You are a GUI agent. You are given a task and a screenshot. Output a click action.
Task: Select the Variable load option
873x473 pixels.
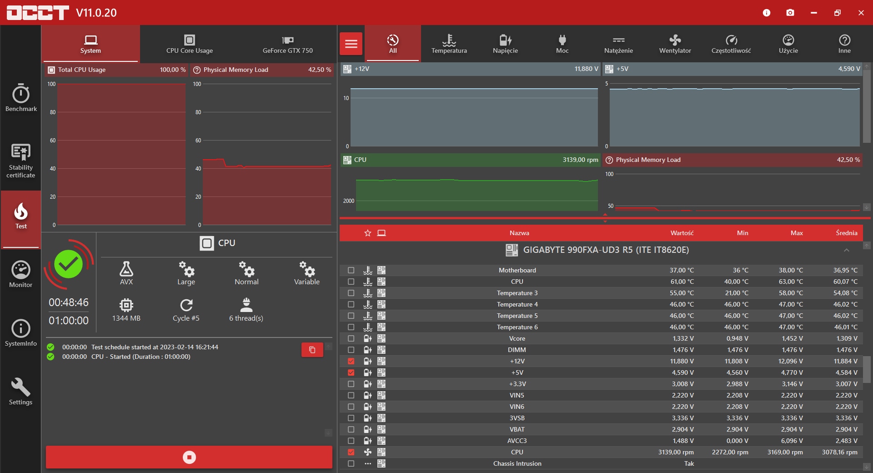coord(307,273)
